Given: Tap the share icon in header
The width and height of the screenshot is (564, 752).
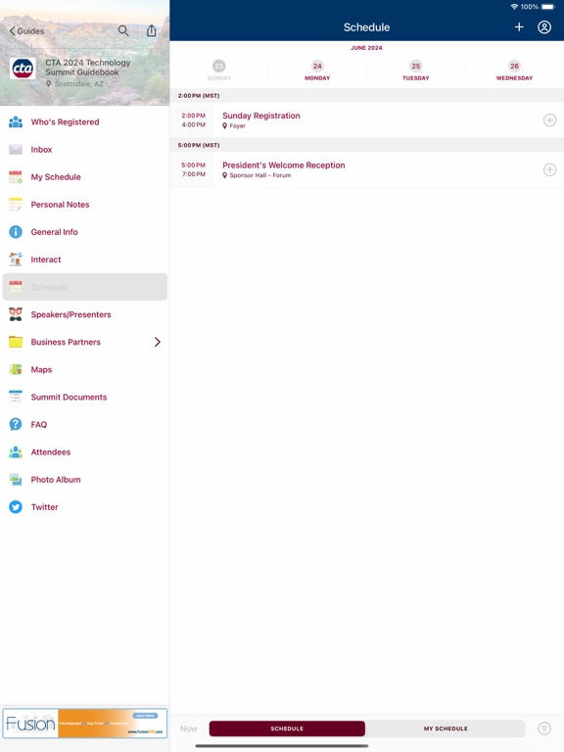Looking at the screenshot, I should pos(152,30).
